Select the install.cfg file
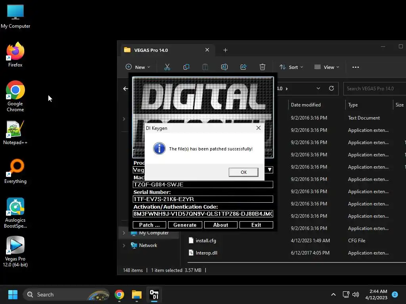Viewport: 406px width, 304px height. pos(206,241)
